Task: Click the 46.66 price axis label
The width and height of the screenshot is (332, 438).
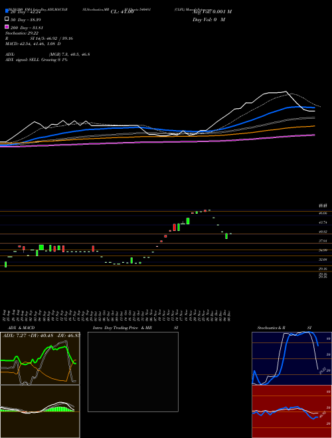Action: [x=323, y=213]
